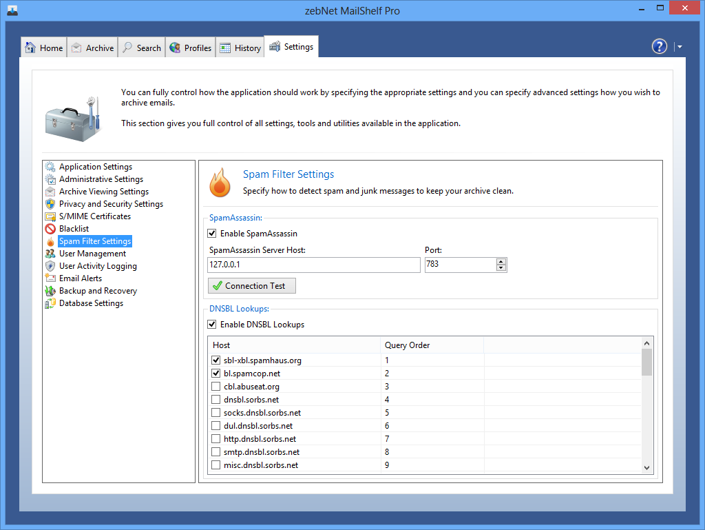Click the Database Settings icon

pyautogui.click(x=50, y=303)
